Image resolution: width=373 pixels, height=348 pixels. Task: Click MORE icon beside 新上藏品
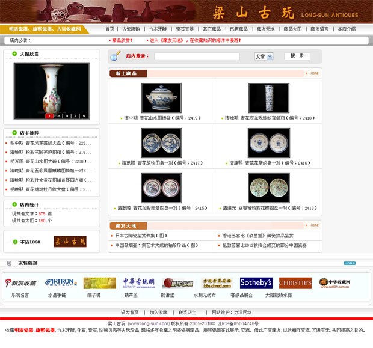click(x=313, y=73)
